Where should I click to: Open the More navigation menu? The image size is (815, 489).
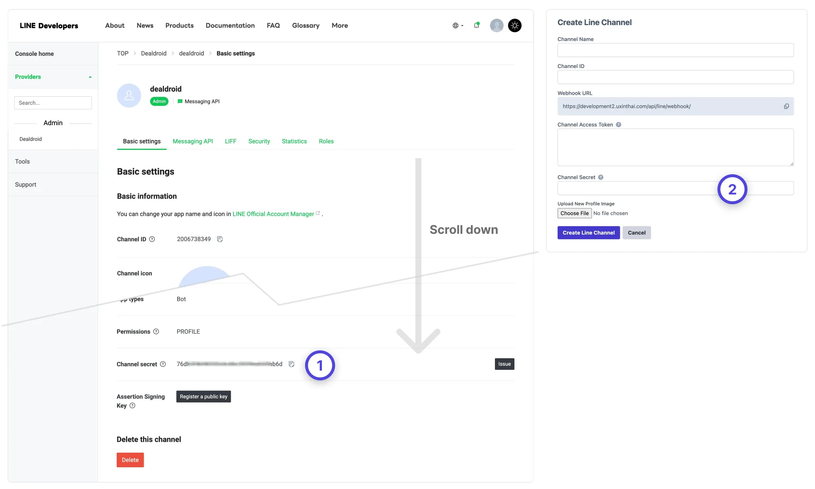(x=340, y=25)
